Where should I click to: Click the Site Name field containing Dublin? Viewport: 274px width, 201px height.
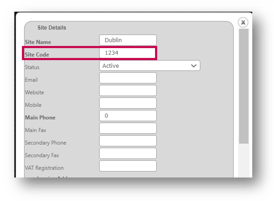click(128, 40)
